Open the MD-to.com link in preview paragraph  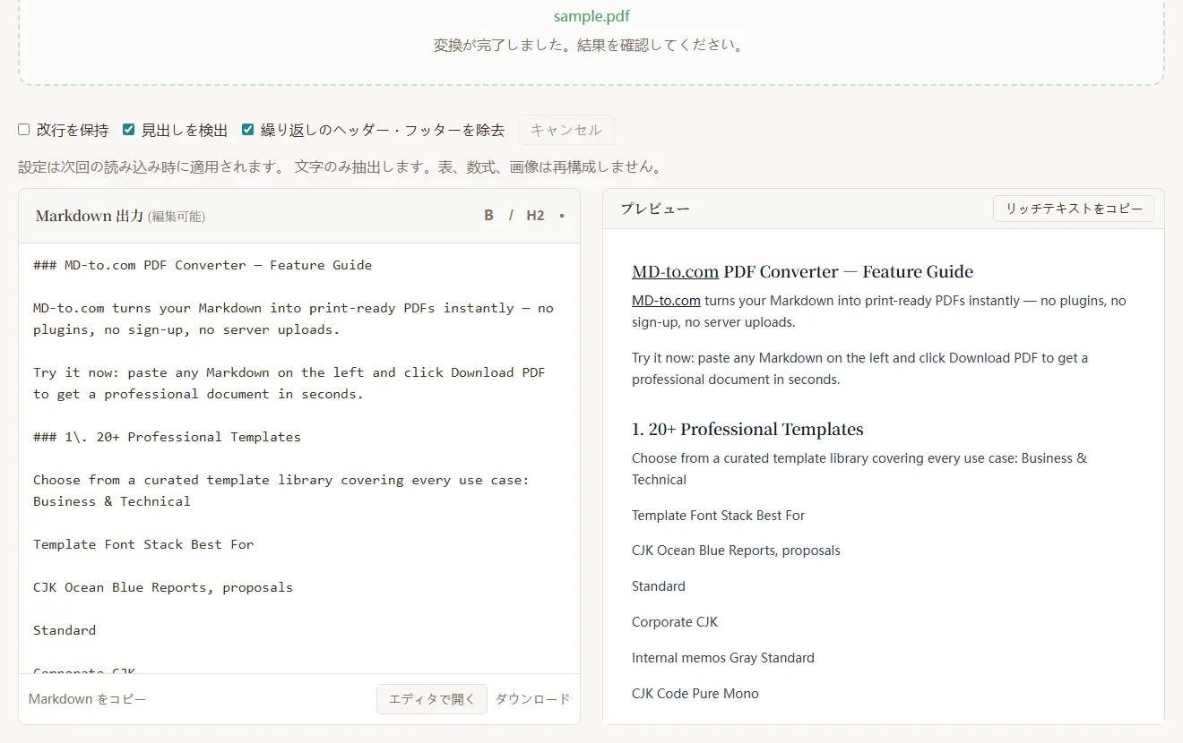[666, 301]
